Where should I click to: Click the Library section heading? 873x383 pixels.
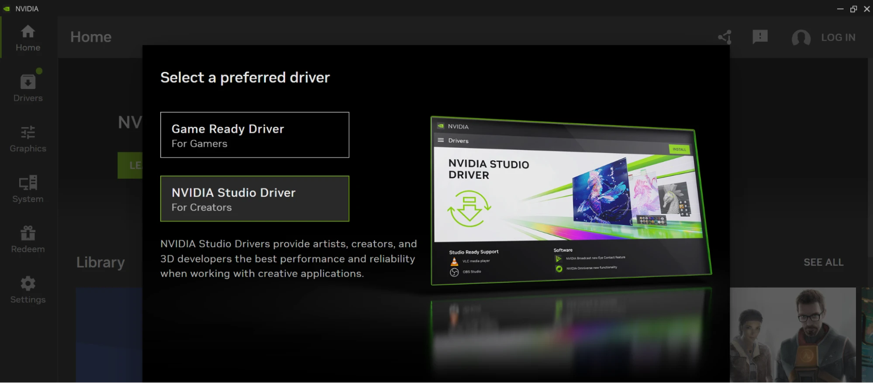point(100,262)
